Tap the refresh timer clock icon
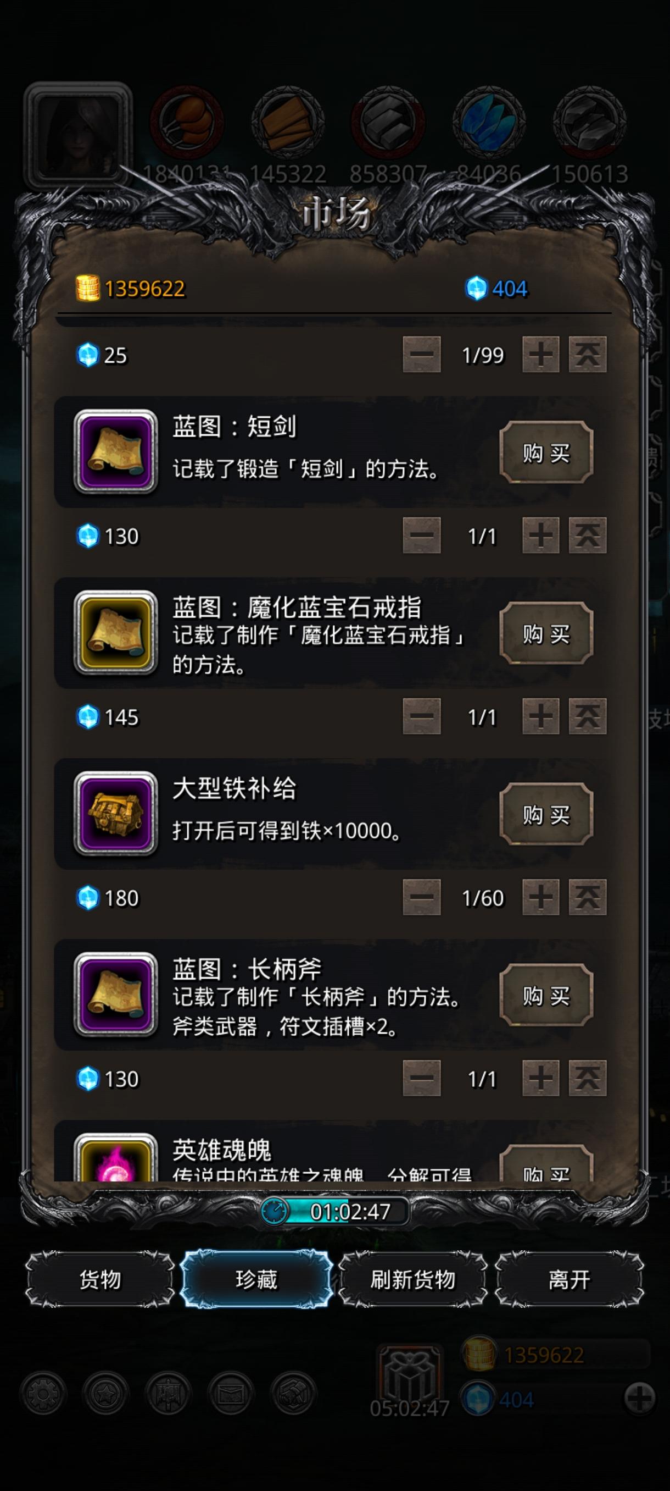Image resolution: width=670 pixels, height=1491 pixels. point(274,1210)
